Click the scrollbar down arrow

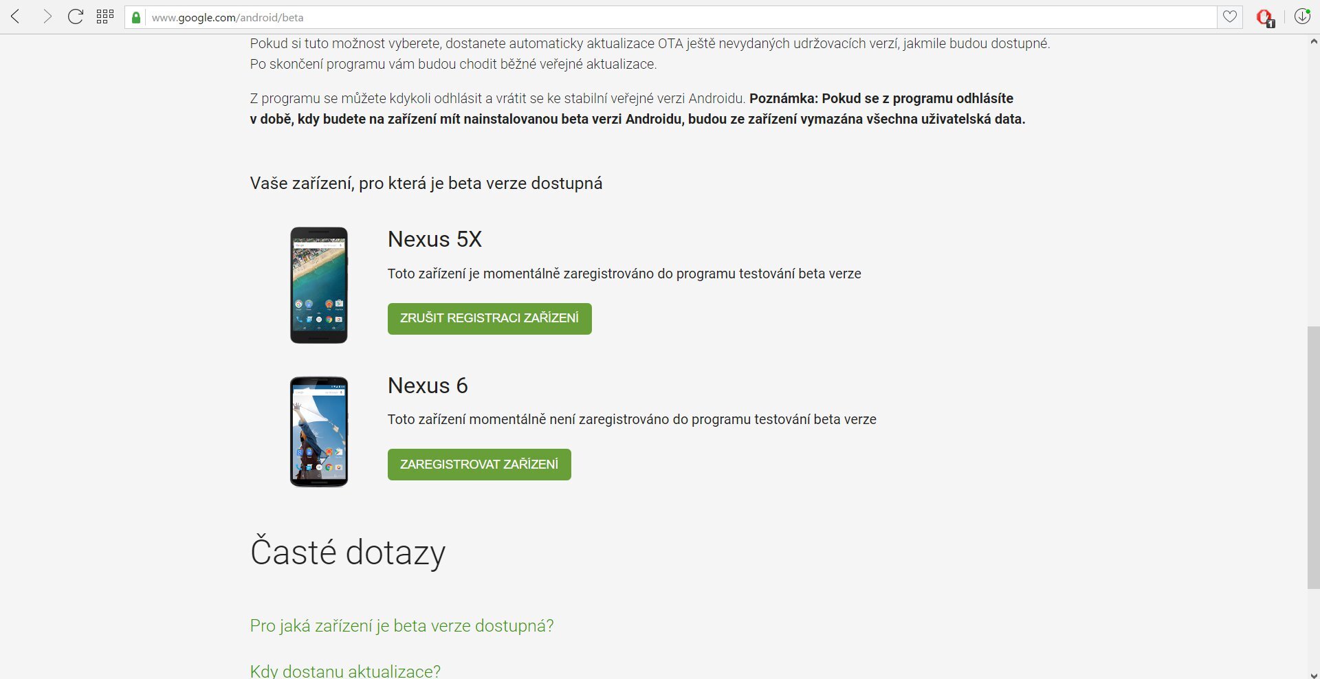point(1313,674)
